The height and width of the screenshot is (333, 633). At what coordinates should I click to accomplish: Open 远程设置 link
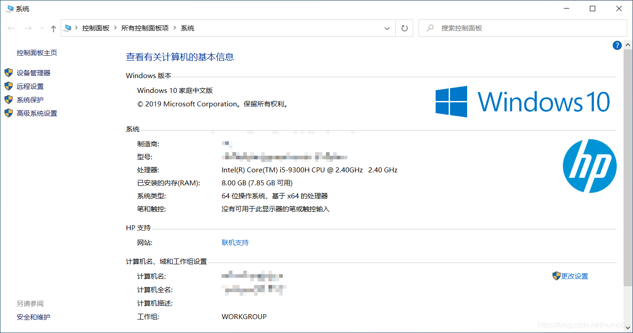tap(30, 86)
